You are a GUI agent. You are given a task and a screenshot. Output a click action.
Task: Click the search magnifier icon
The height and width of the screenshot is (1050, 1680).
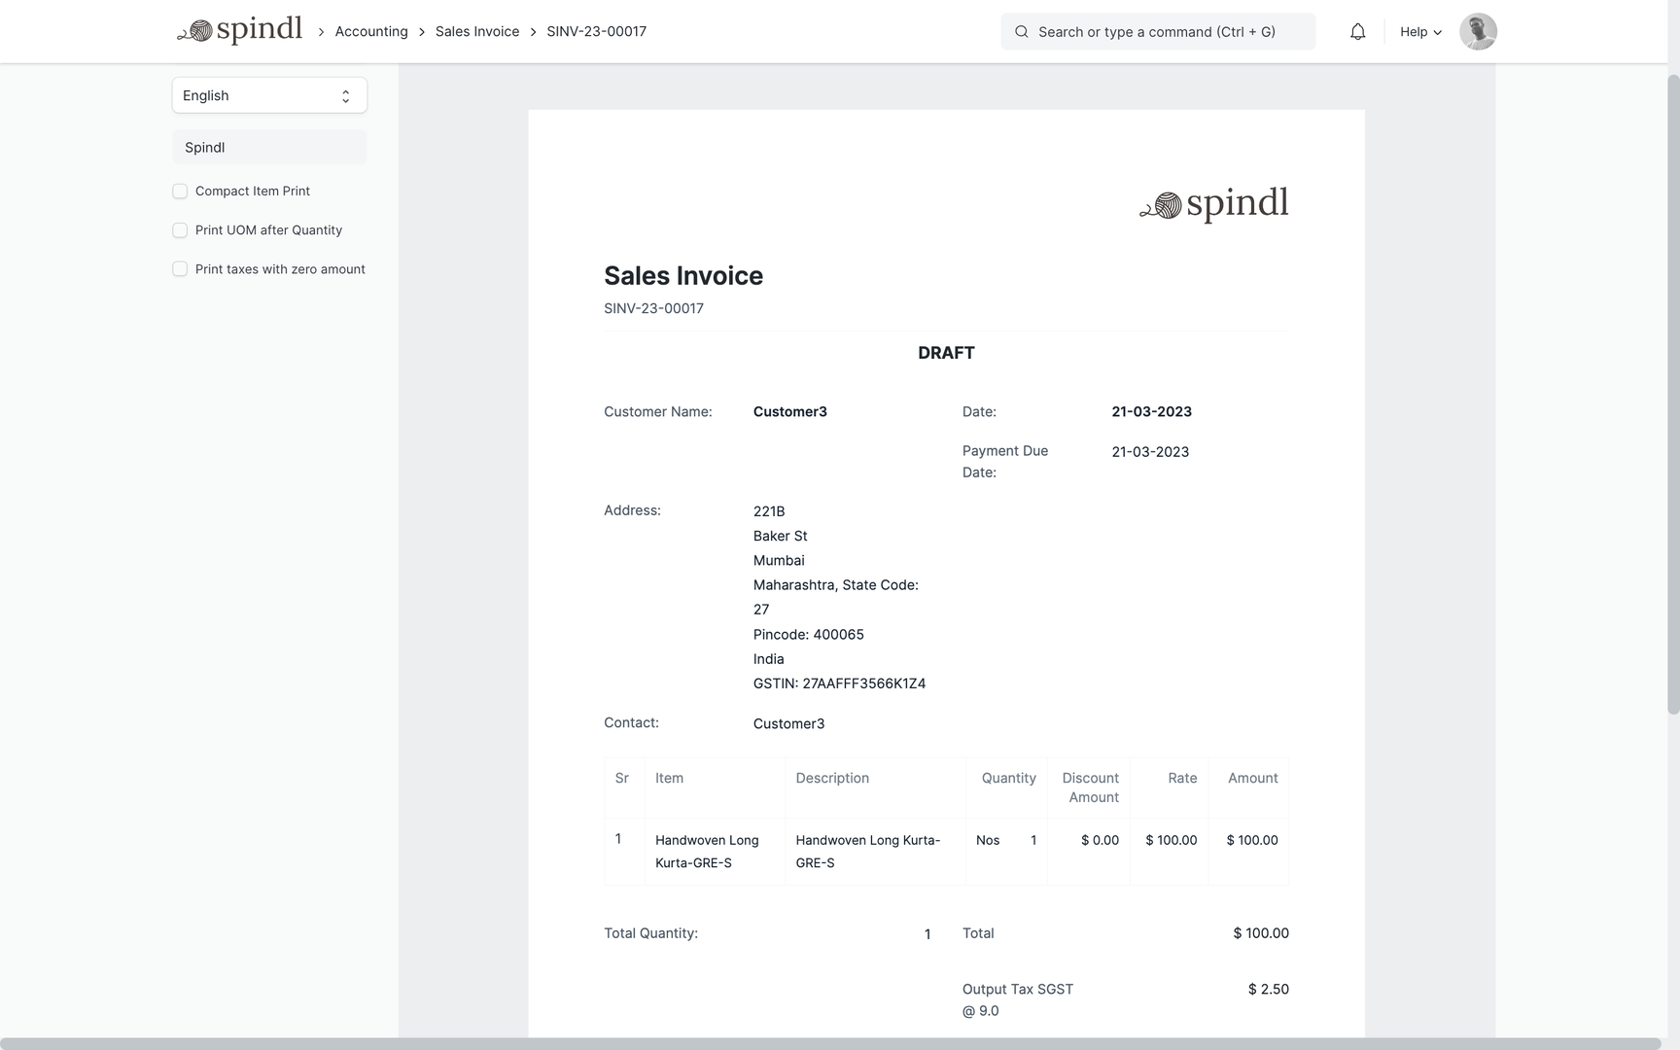(x=1021, y=31)
